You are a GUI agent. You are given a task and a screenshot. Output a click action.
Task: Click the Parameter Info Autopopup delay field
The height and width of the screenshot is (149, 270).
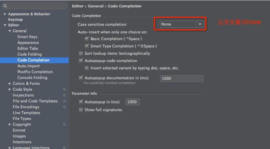[132, 102]
